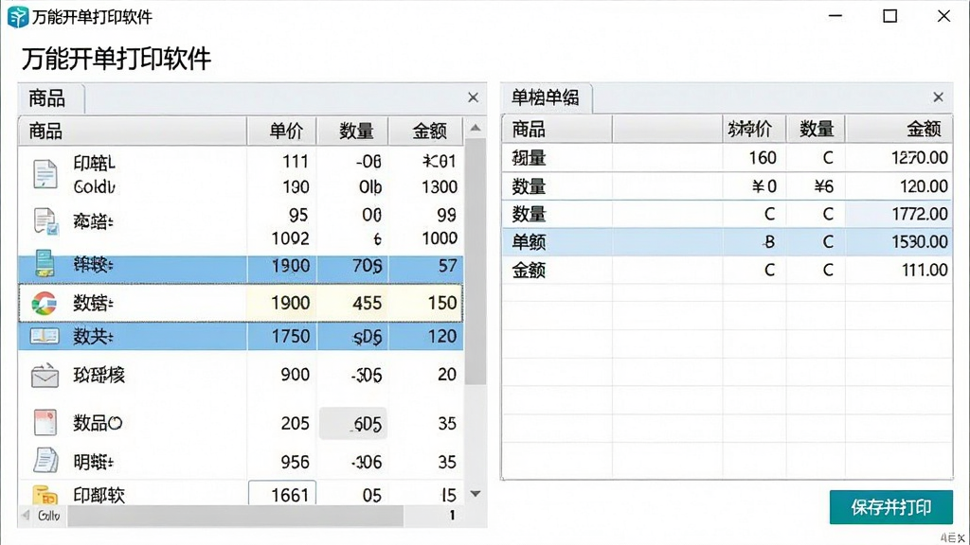970x545 pixels.
Task: Click the 1002 price cell
Action: click(290, 238)
